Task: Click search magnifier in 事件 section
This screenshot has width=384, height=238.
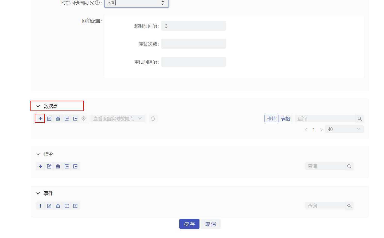Action: 349,206
